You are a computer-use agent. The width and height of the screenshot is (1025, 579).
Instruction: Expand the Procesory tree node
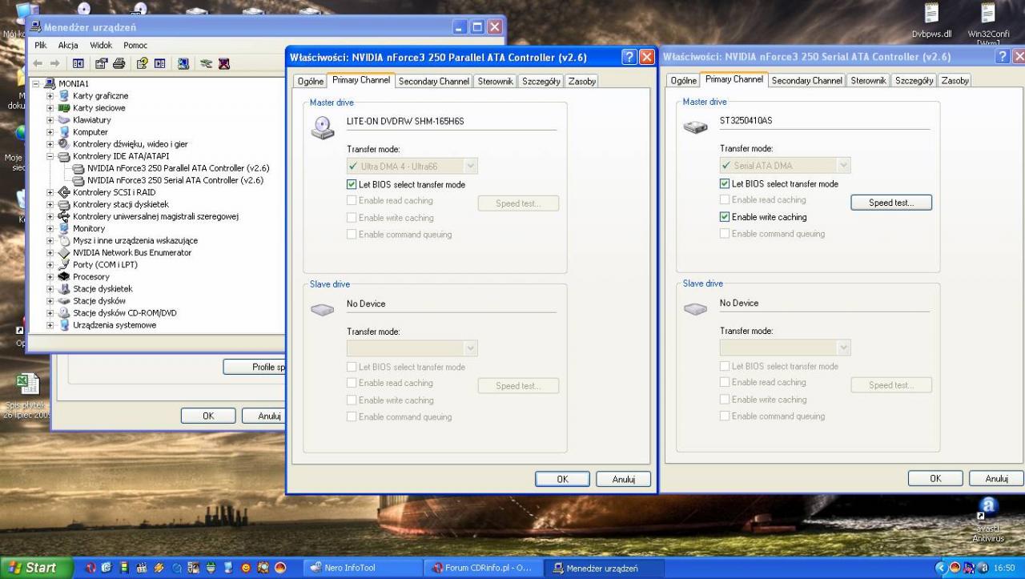click(50, 277)
